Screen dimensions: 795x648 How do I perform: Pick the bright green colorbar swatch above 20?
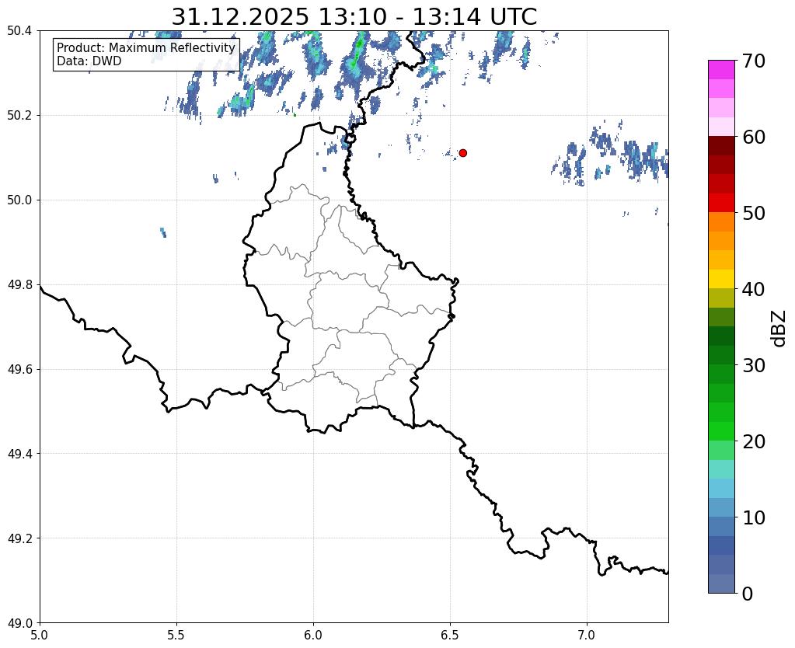click(721, 431)
